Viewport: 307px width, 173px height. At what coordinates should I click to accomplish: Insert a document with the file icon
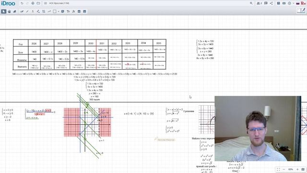[84, 12]
